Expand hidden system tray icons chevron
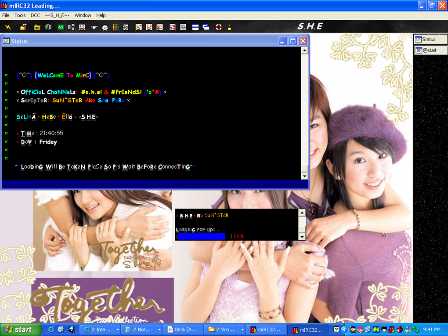Screen dimensions: 448x336 click(345, 330)
